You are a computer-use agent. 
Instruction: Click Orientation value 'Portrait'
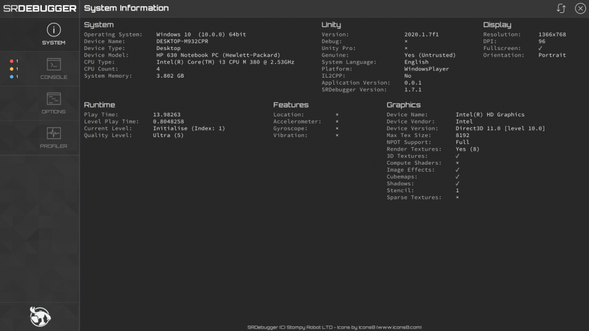[x=552, y=55]
